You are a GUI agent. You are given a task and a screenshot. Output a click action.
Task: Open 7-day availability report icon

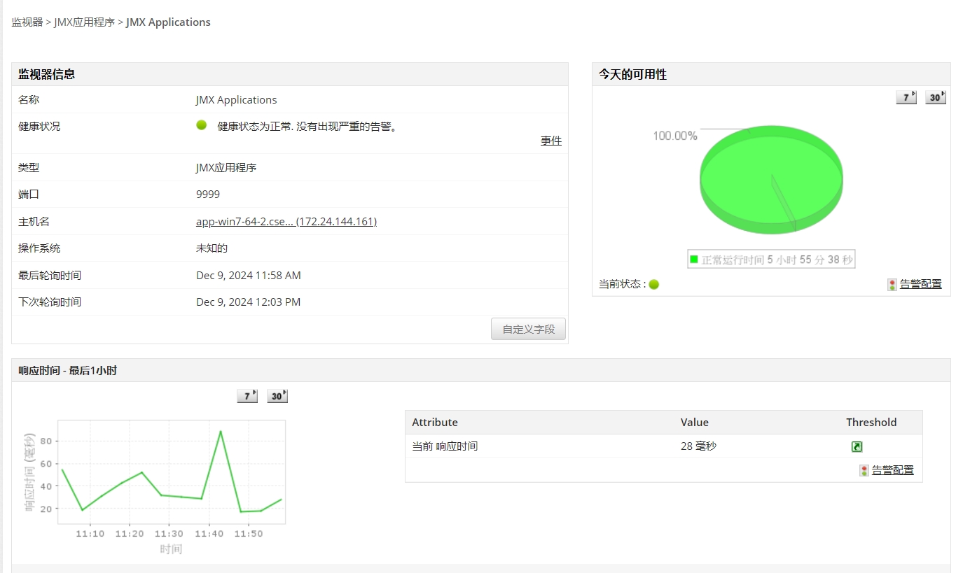click(x=906, y=97)
